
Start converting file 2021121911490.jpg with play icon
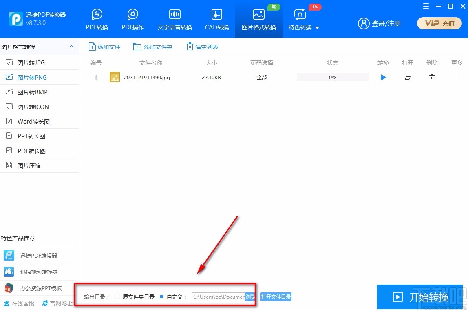[382, 77]
